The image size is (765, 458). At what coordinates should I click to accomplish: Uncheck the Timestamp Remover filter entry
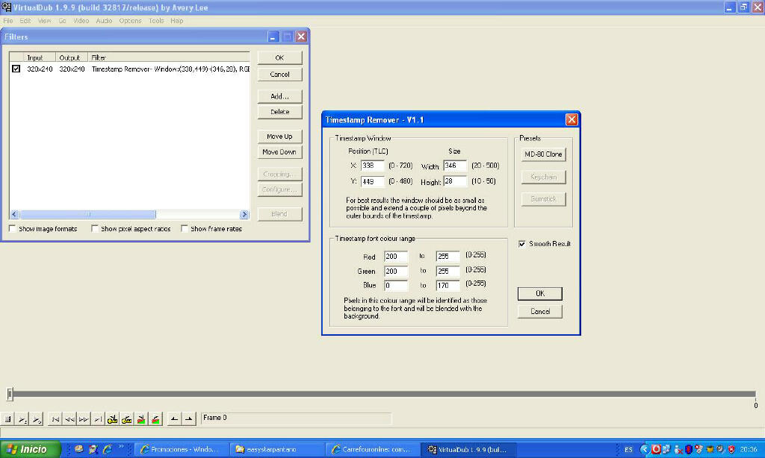point(16,69)
